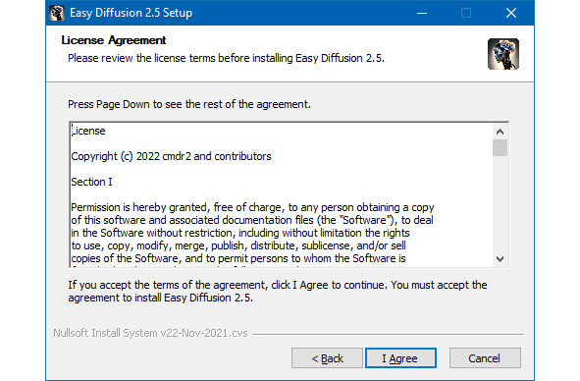
Task: Click the greyed-out maximize button
Action: [x=466, y=13]
